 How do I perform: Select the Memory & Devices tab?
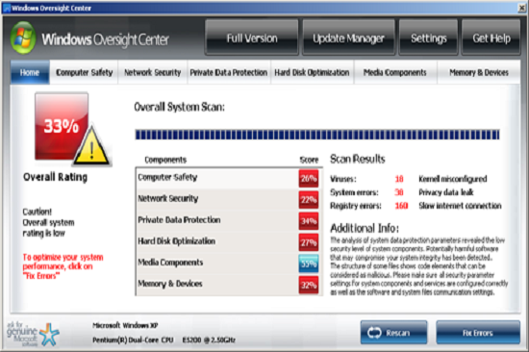[479, 72]
